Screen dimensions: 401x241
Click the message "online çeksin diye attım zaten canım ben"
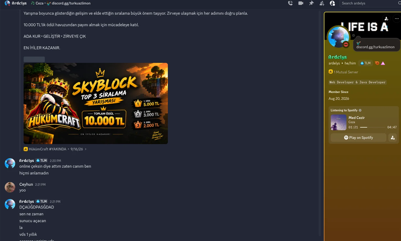(55, 166)
